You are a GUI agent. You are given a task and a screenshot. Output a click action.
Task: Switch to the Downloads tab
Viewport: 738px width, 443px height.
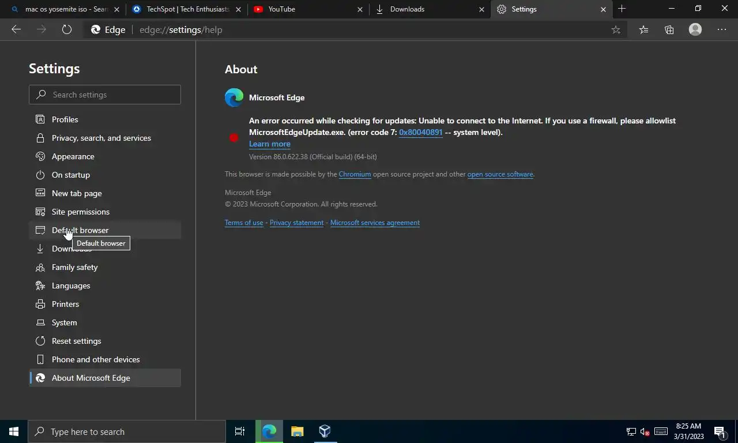tap(430, 9)
